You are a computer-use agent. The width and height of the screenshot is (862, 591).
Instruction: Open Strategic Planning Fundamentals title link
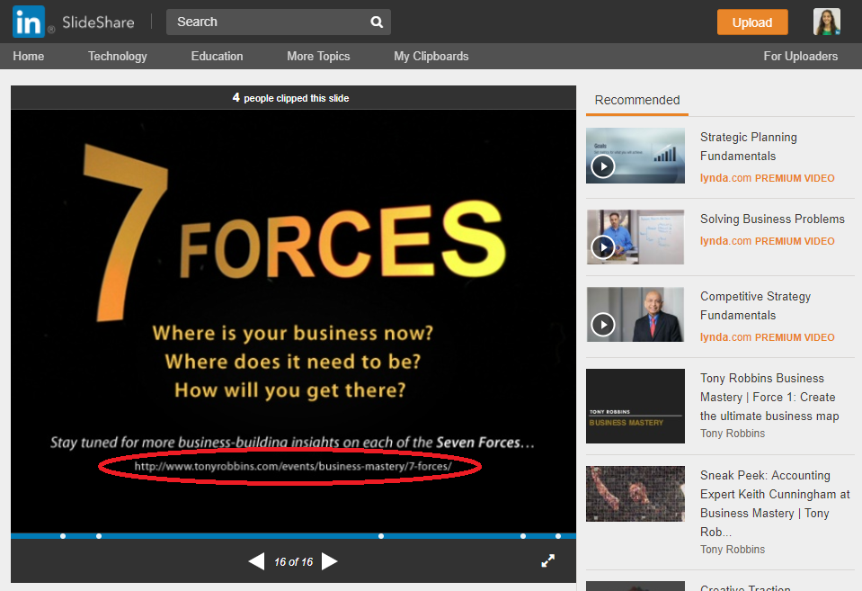coord(748,147)
